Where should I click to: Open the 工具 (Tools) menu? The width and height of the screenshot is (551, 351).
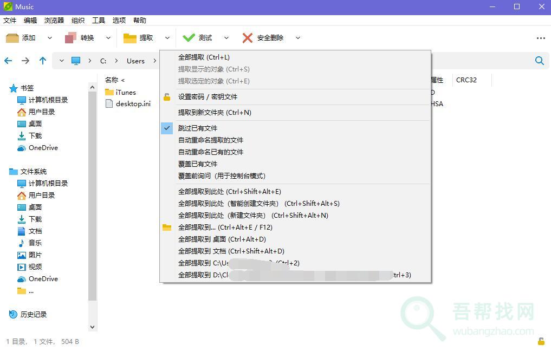(99, 21)
